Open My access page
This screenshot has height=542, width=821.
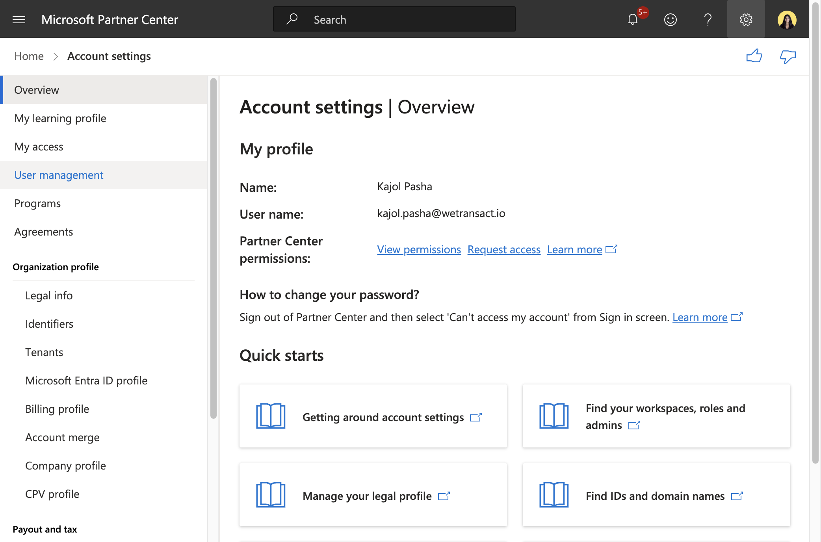coord(104,147)
